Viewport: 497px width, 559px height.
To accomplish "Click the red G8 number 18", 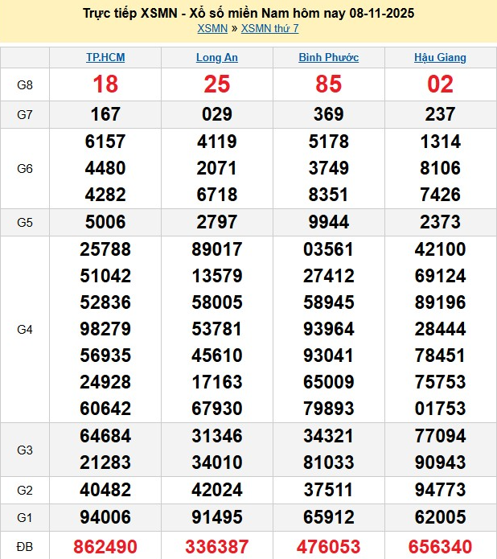I will (x=105, y=84).
